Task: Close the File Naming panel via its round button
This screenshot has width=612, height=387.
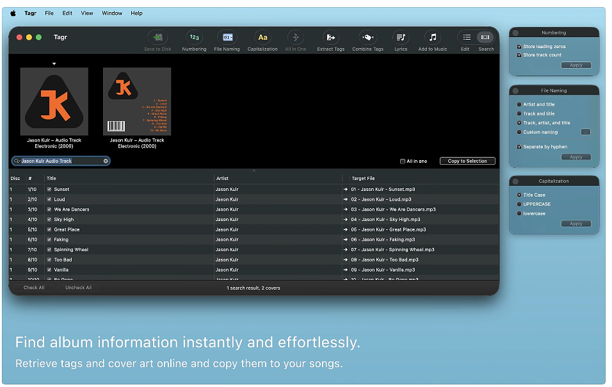Action: click(515, 90)
